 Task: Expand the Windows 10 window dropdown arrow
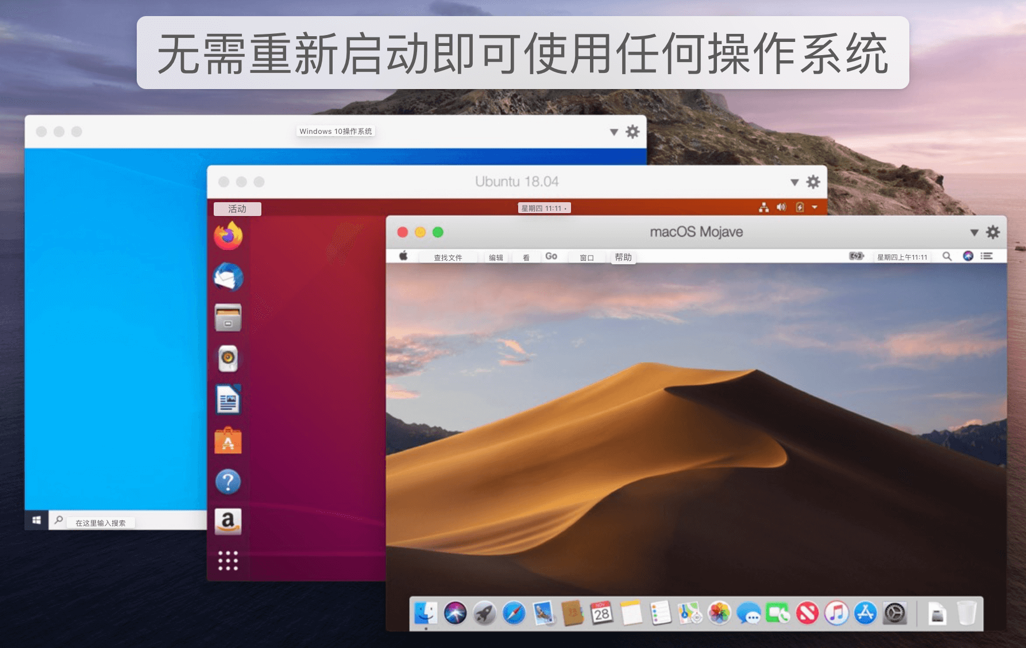tap(614, 132)
